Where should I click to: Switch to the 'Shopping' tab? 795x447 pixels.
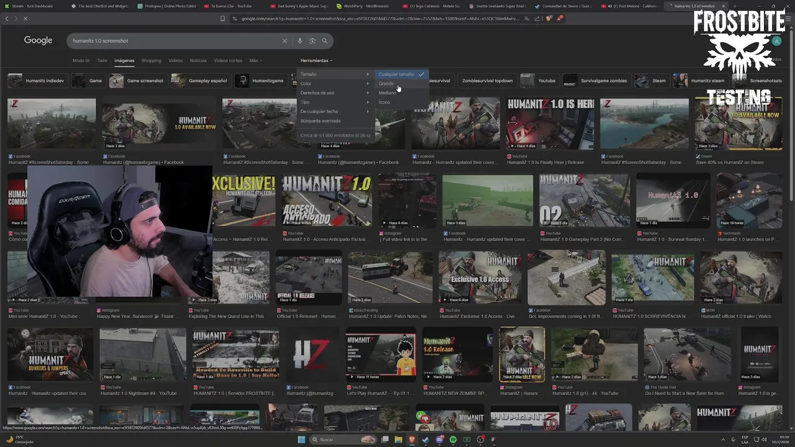coord(151,60)
